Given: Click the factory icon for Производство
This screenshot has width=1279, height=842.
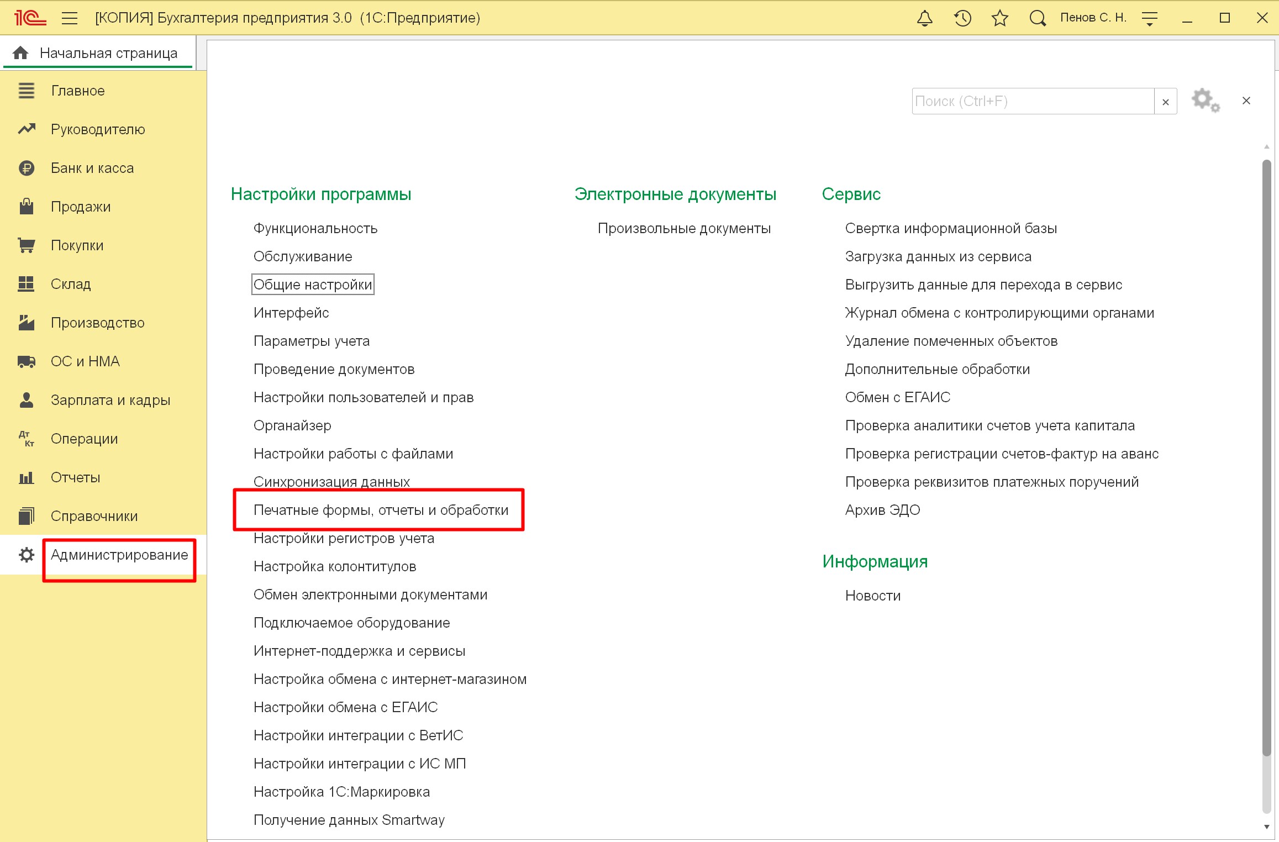Looking at the screenshot, I should tap(26, 323).
